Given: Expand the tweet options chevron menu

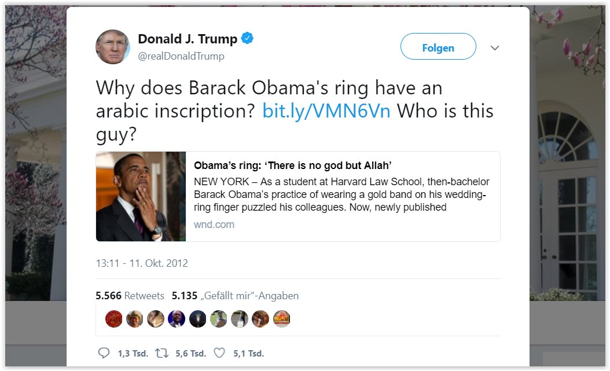Looking at the screenshot, I should (x=494, y=48).
